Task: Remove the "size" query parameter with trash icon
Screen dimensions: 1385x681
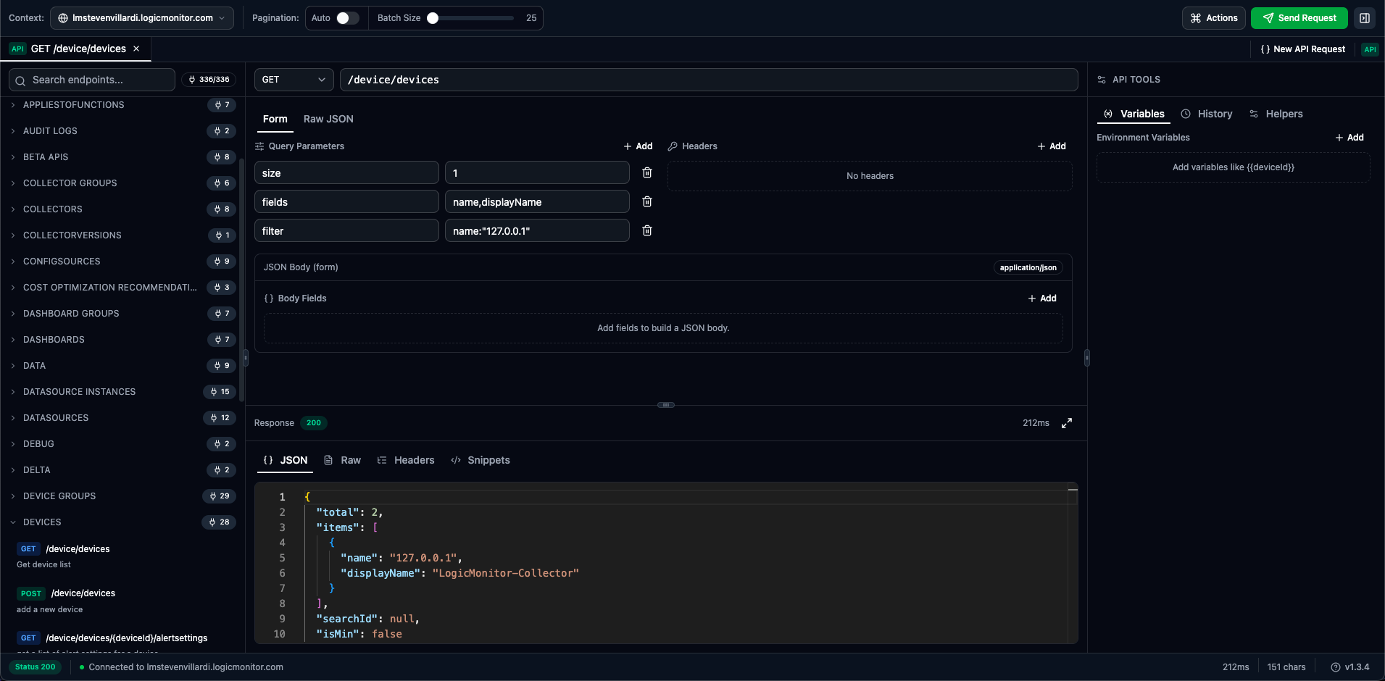Action: click(647, 172)
